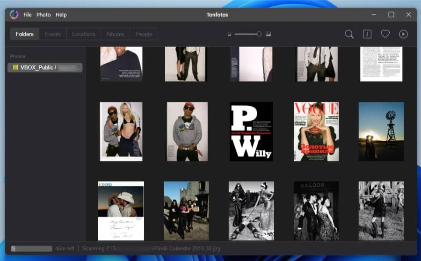The width and height of the screenshot is (421, 261).
Task: Open the Help menu
Action: point(61,14)
